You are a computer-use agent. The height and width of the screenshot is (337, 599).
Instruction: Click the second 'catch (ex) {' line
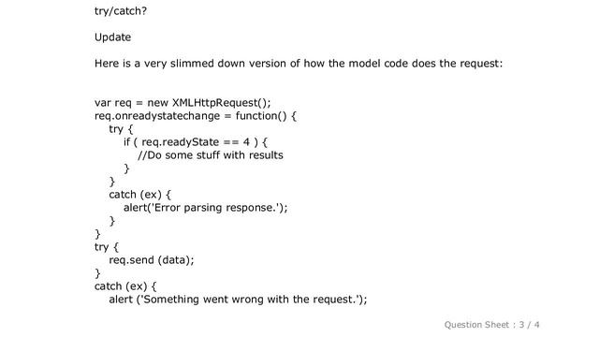pos(125,286)
